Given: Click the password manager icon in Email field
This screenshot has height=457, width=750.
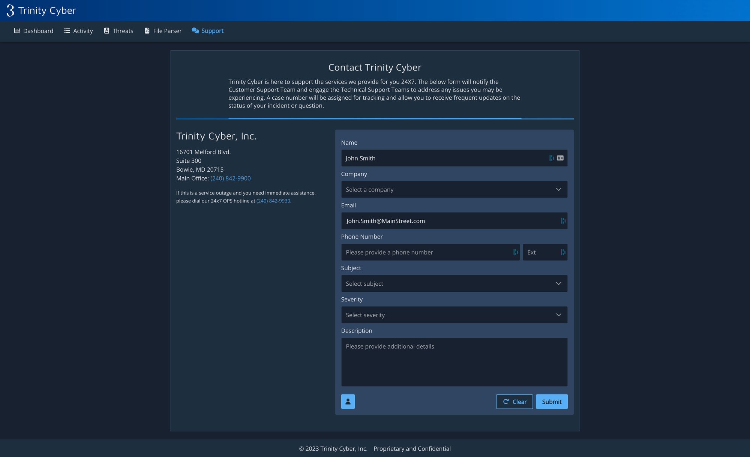Looking at the screenshot, I should [563, 221].
